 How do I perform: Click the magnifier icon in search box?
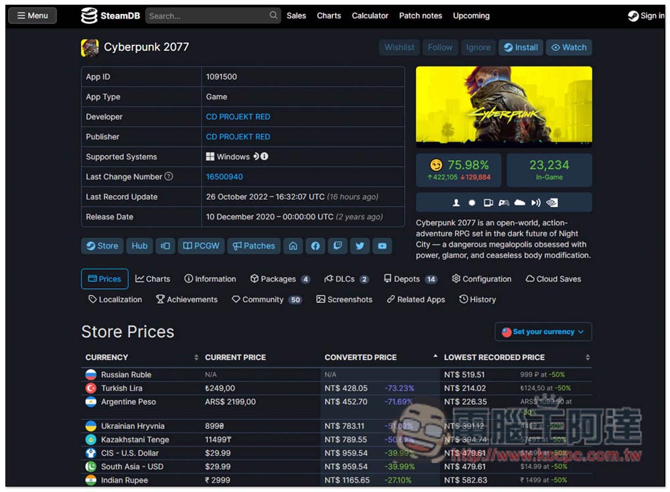[273, 15]
